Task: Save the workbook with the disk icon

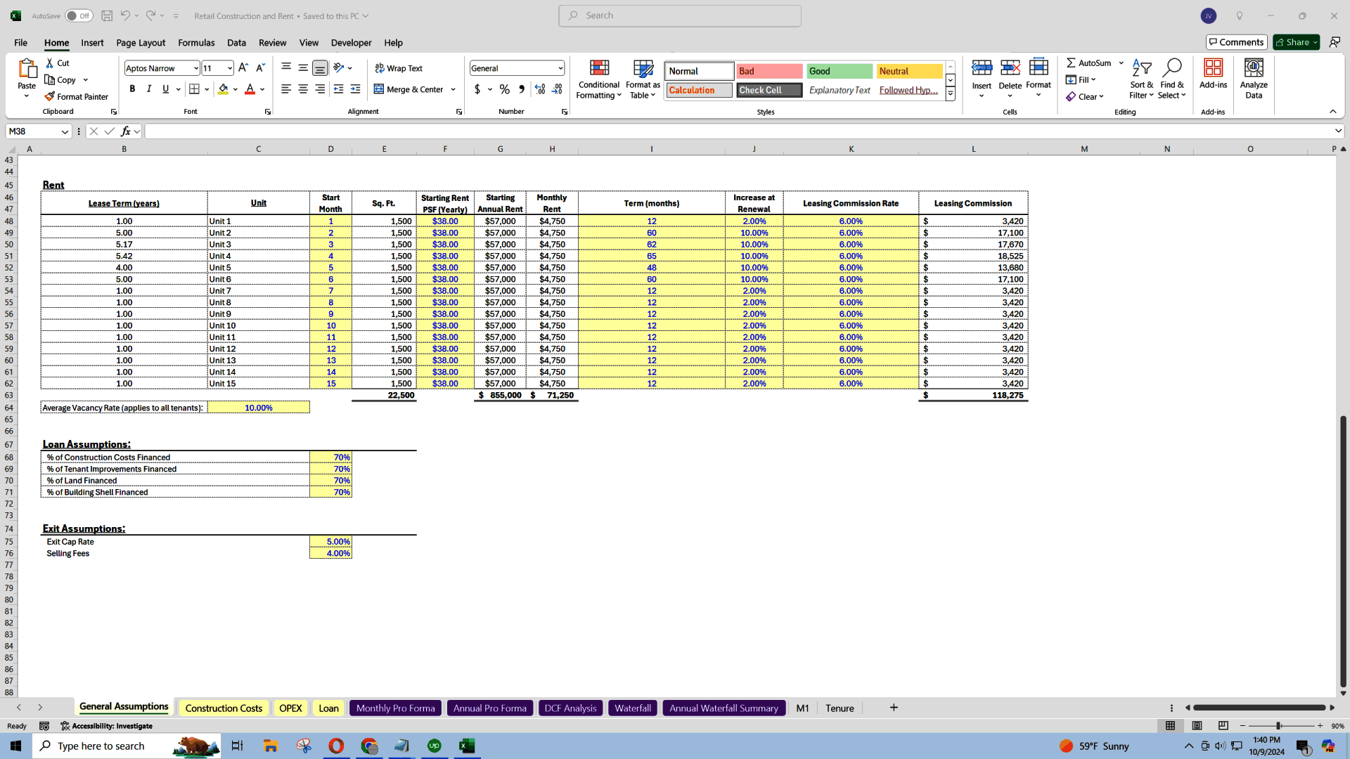Action: pyautogui.click(x=107, y=15)
